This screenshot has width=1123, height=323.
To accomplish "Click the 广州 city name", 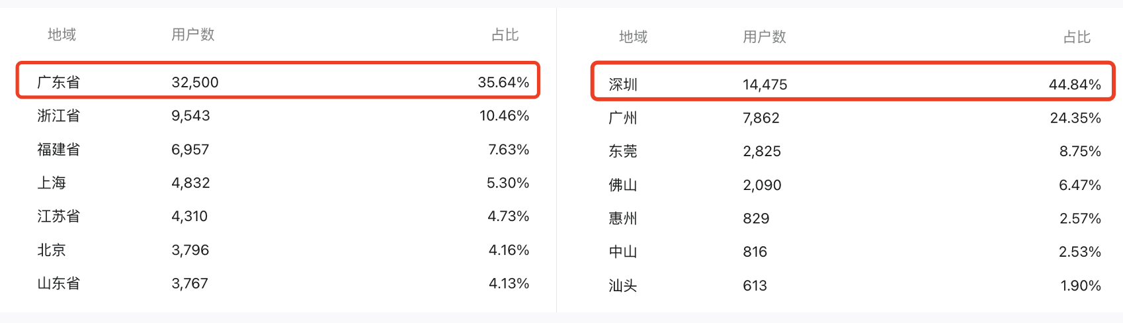I will coord(623,118).
